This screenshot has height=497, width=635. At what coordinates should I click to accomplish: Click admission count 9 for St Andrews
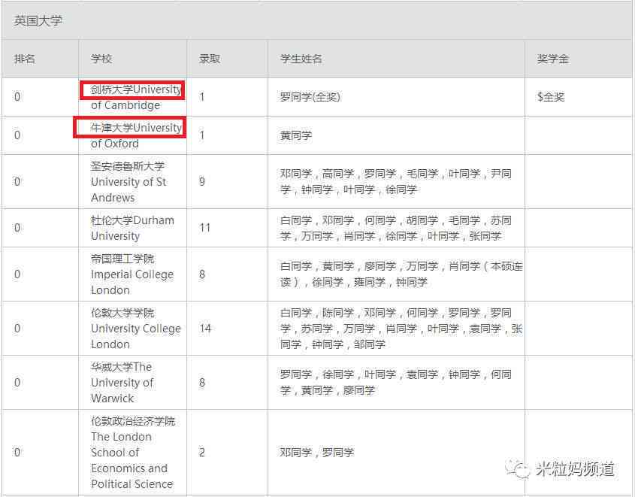tap(201, 181)
